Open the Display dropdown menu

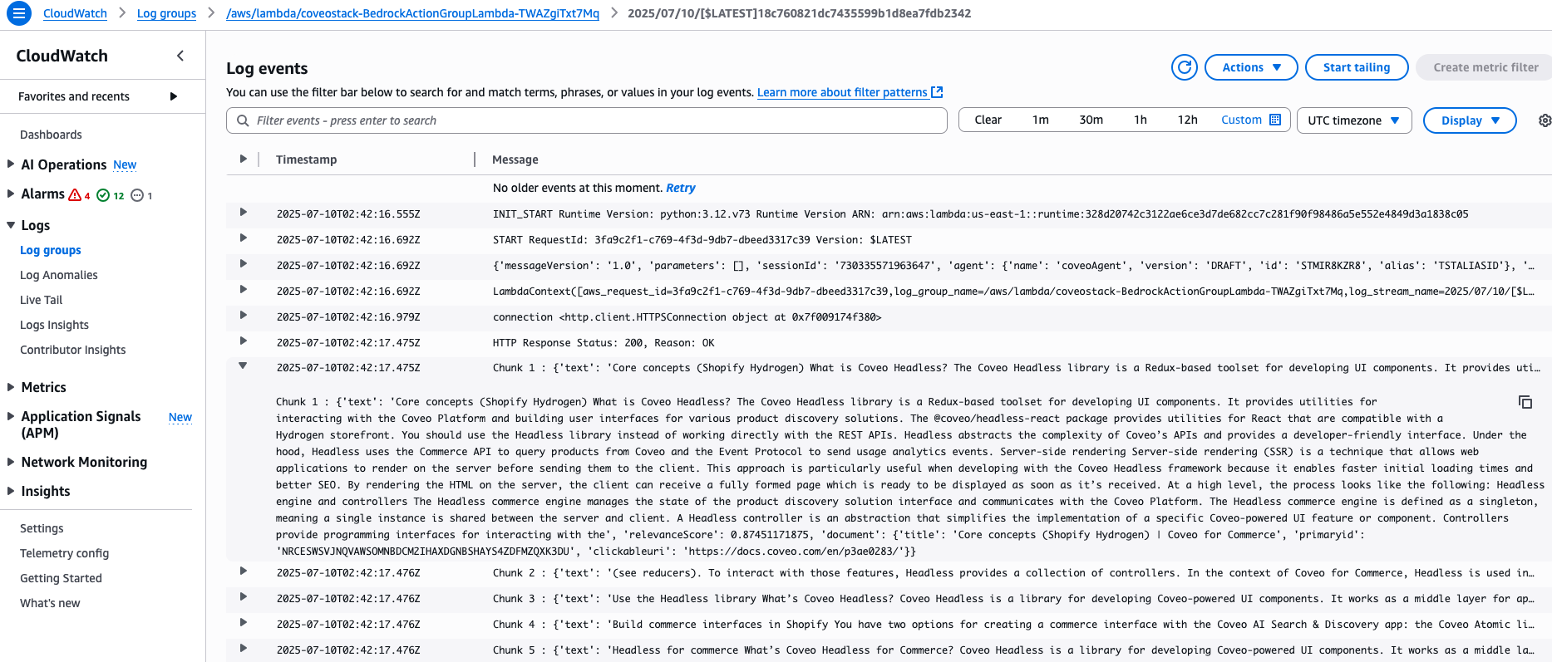coord(1470,120)
